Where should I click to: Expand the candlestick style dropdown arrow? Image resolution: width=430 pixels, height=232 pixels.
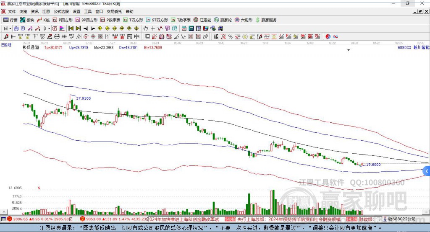49,28
